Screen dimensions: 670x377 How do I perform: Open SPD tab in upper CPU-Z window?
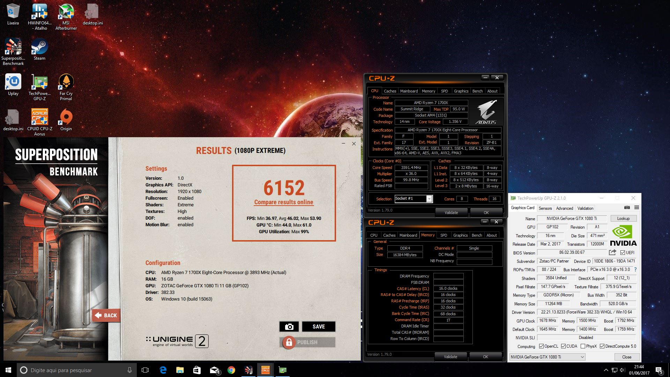point(444,91)
